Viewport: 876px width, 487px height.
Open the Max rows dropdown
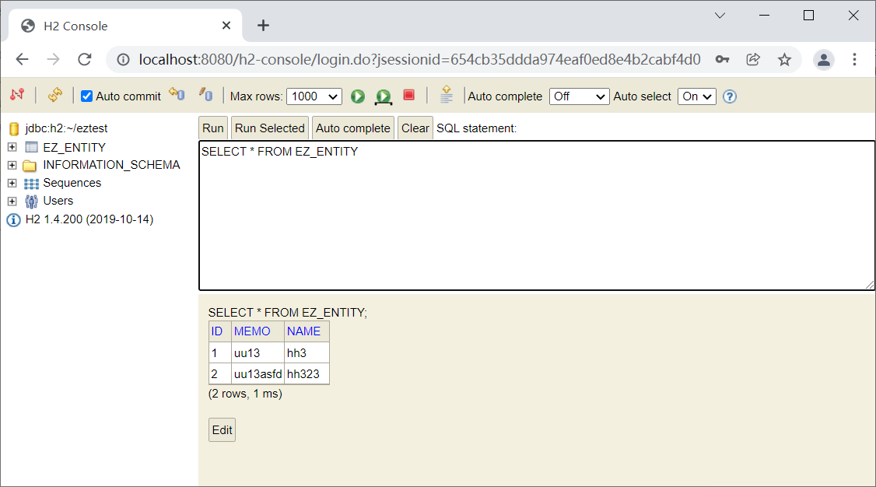click(314, 96)
